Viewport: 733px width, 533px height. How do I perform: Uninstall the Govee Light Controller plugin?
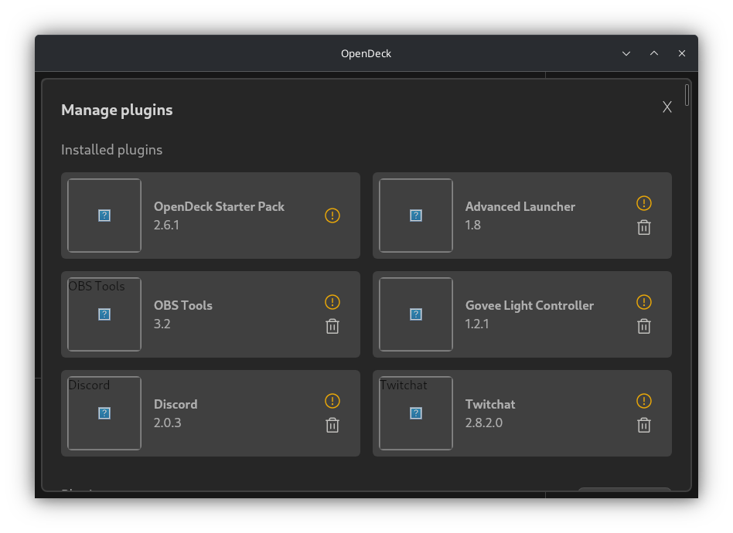point(644,326)
